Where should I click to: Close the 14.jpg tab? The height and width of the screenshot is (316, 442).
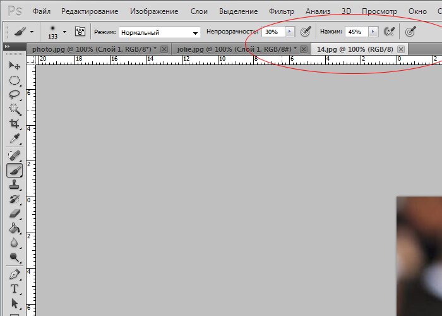click(x=401, y=50)
